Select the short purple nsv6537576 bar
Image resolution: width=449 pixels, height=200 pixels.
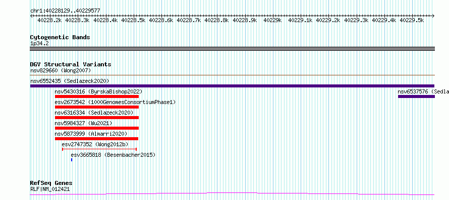(x=416, y=96)
